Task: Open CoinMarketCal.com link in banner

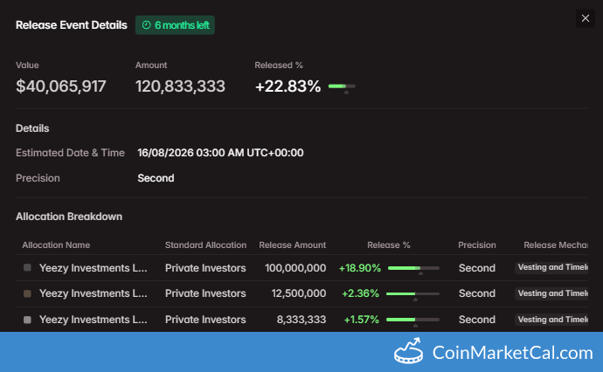Action: point(513,353)
